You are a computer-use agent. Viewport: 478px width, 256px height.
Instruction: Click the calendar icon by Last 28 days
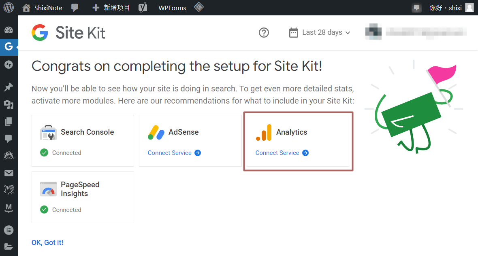pos(294,33)
